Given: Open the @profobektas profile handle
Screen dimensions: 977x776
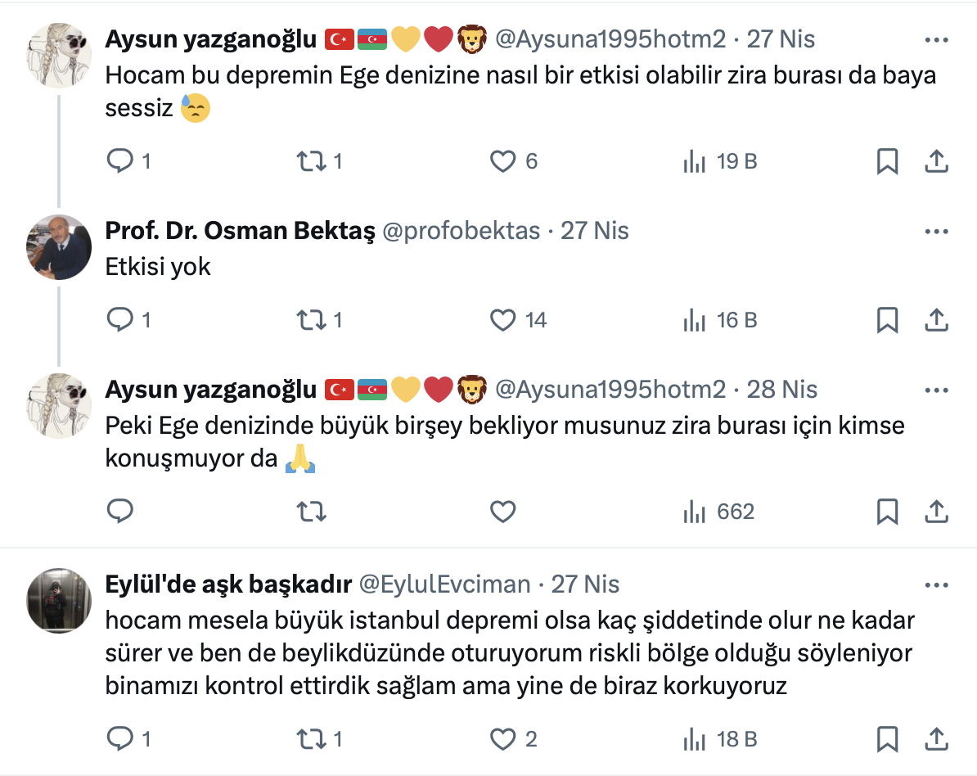Looking at the screenshot, I should click(461, 231).
